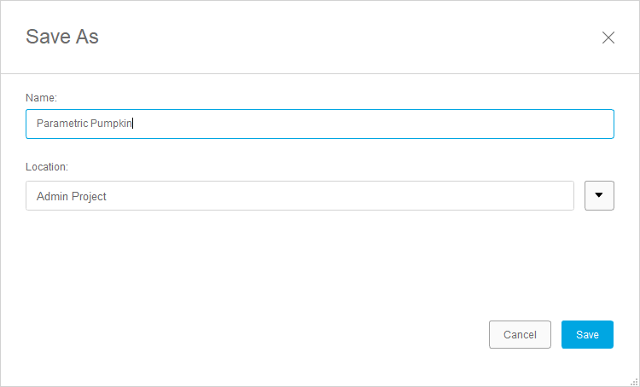Click the "Name:" label
This screenshot has height=387, width=640.
[41, 98]
